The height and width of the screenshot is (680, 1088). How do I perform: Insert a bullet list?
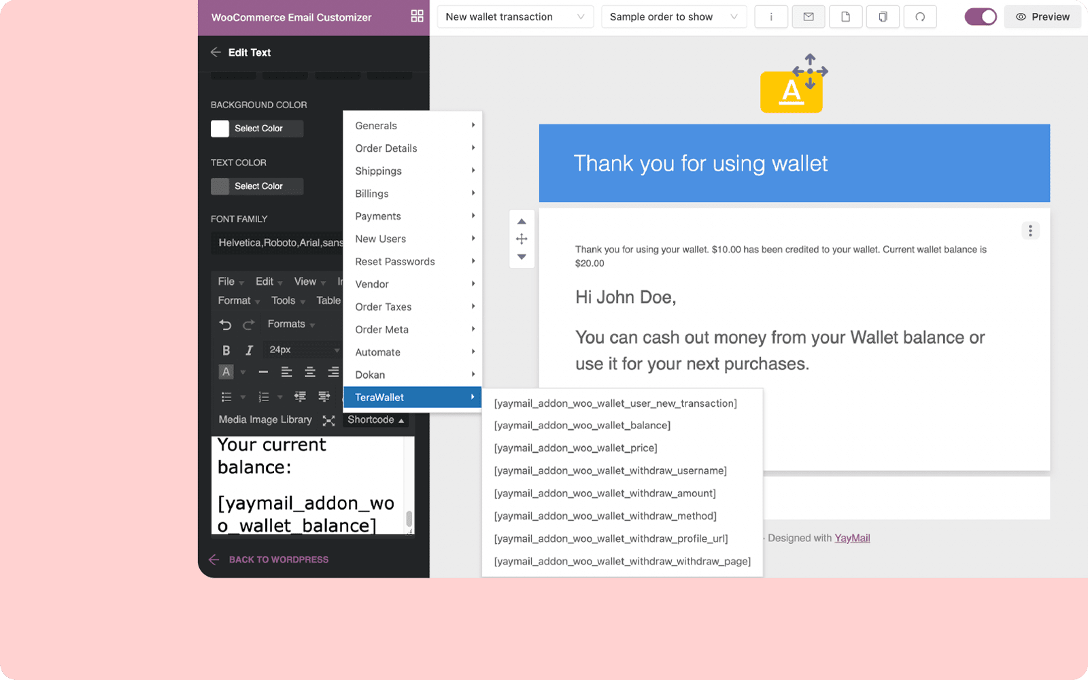tap(226, 397)
